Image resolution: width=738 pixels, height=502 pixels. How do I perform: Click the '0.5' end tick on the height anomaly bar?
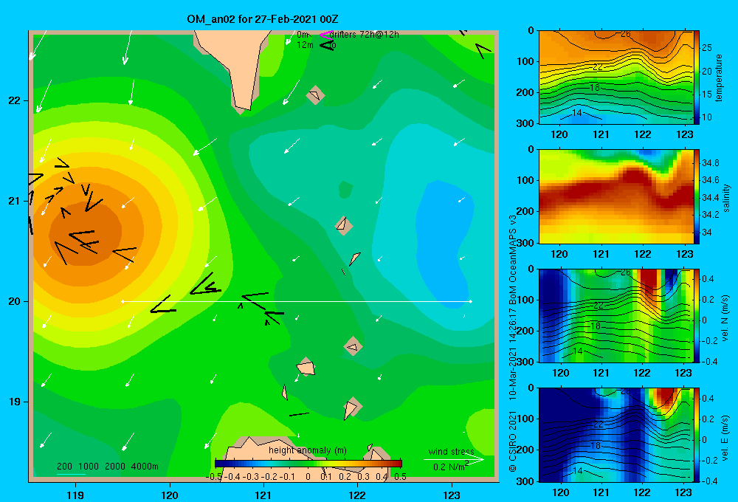tap(400, 477)
